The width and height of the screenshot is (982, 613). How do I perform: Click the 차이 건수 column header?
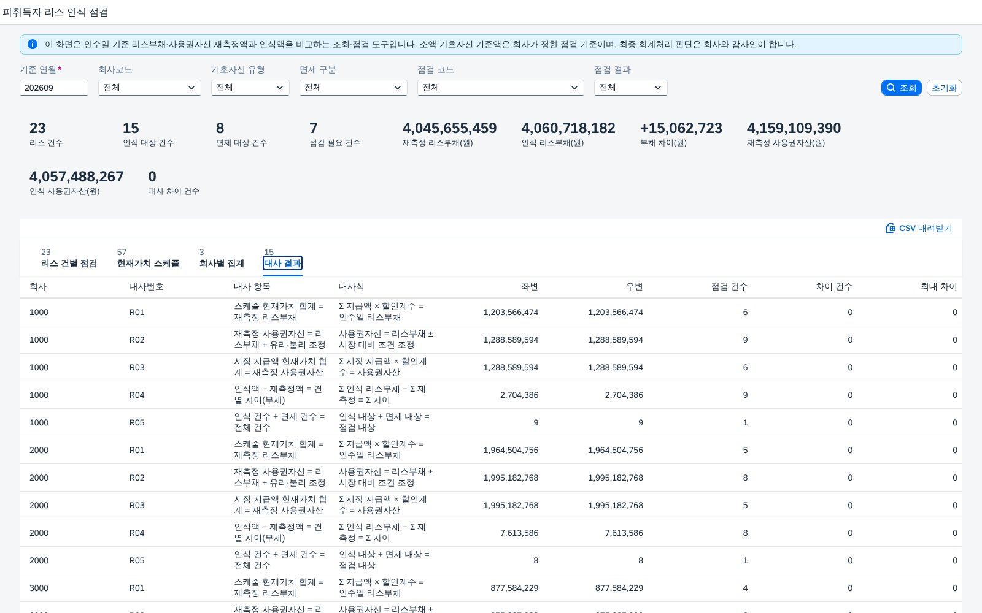point(834,287)
